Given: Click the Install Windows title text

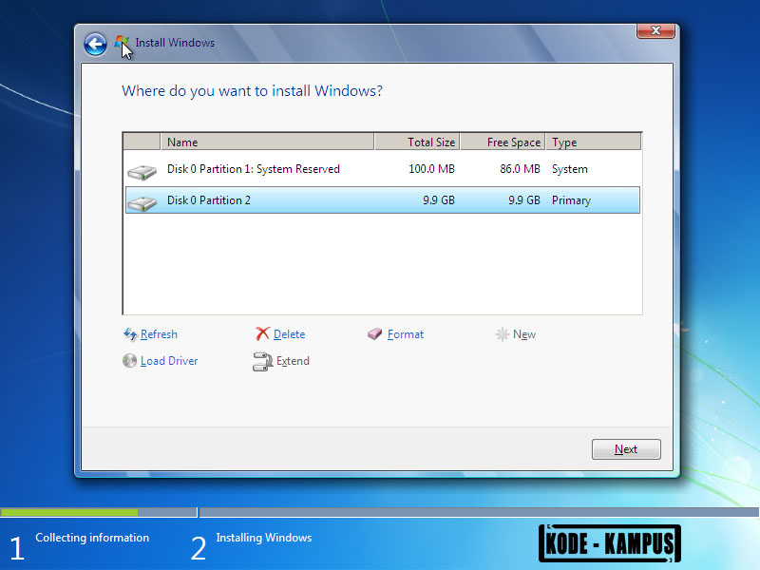Looking at the screenshot, I should coord(175,43).
